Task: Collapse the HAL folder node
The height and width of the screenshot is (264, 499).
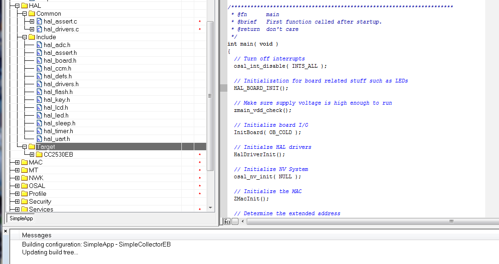Action: 17,6
